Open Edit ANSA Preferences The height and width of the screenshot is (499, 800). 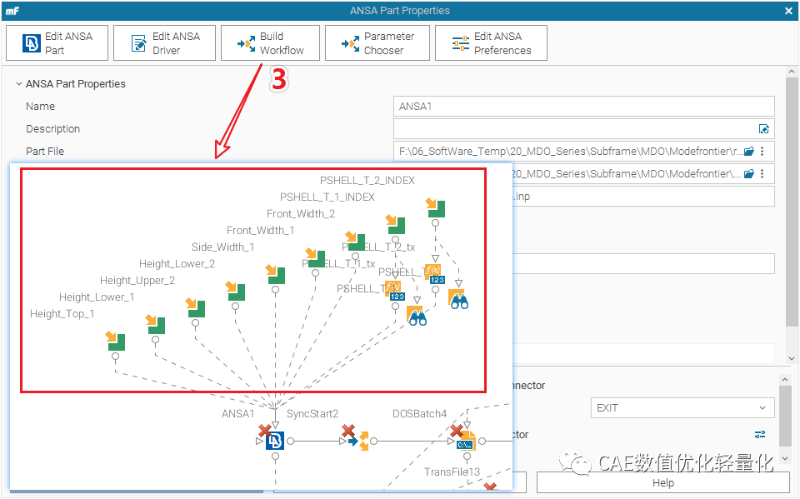tap(491, 43)
